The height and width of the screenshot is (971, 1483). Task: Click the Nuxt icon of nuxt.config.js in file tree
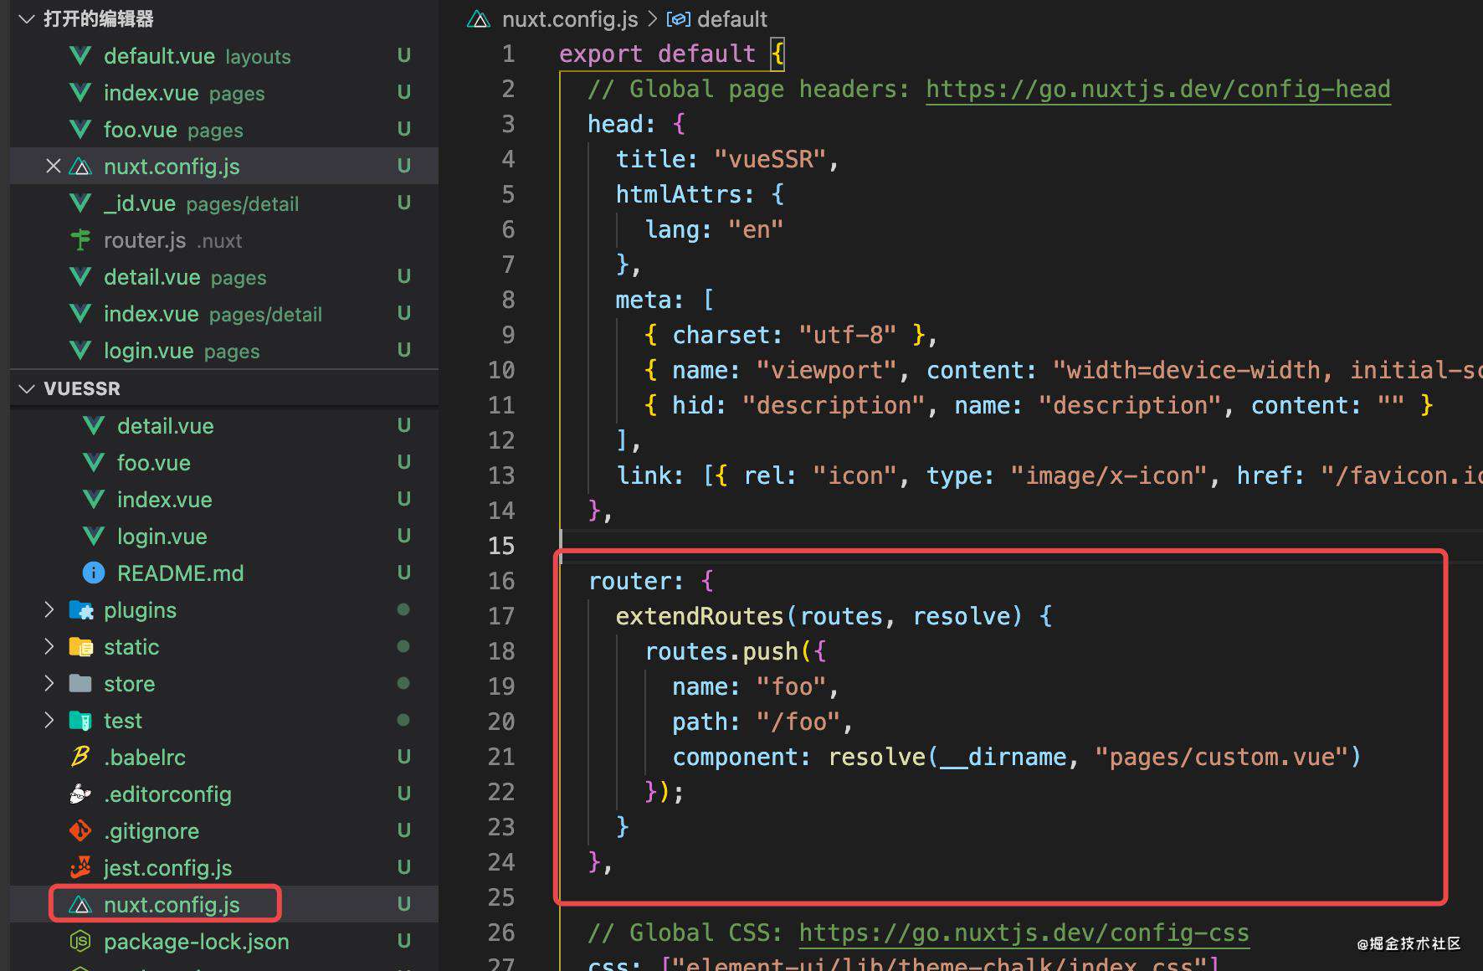coord(80,905)
